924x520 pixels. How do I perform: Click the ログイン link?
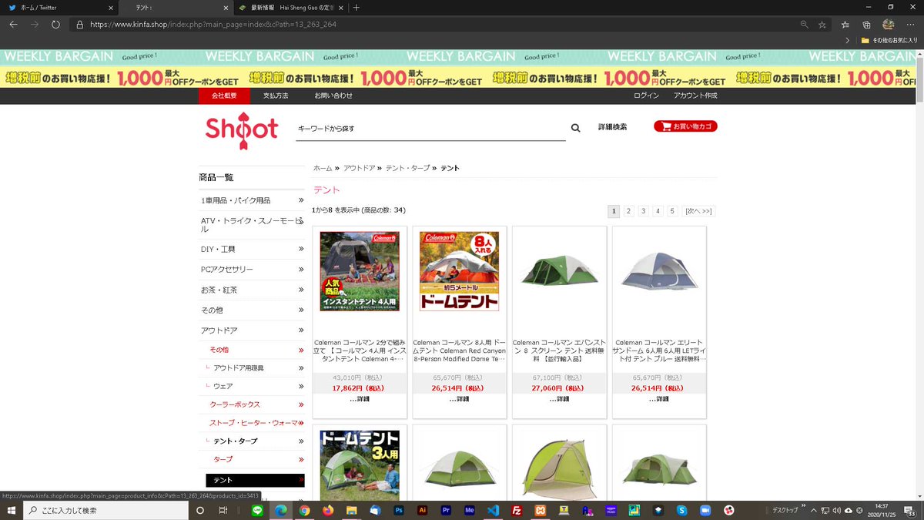pyautogui.click(x=647, y=96)
